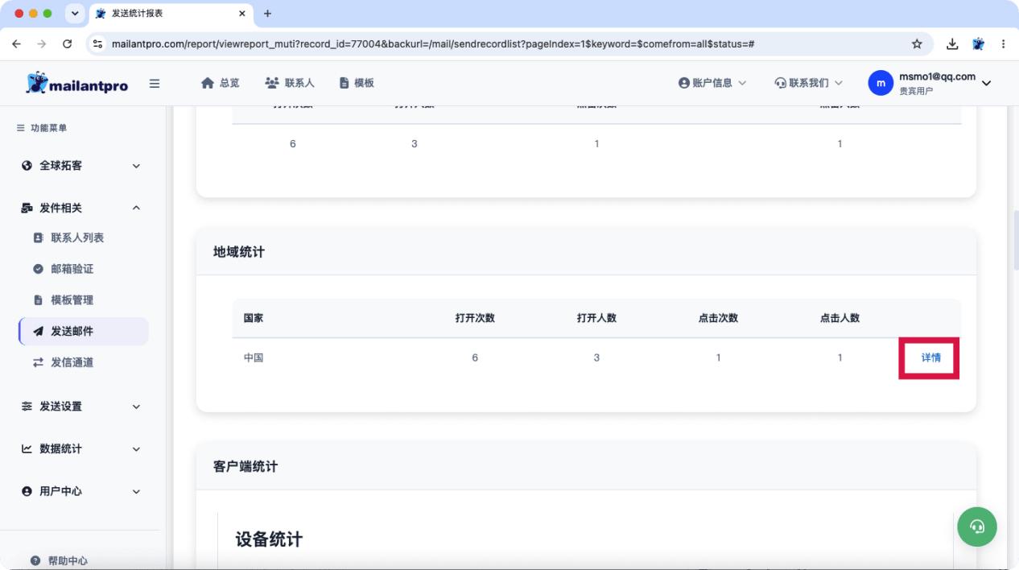Expand the 数据统计 sidebar section
This screenshot has height=570, width=1019.
point(80,449)
